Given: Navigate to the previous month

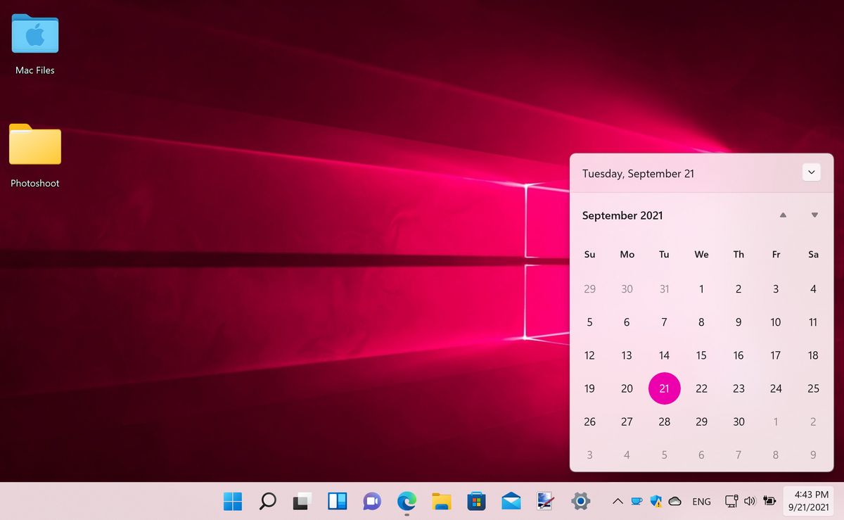Looking at the screenshot, I should [x=783, y=215].
